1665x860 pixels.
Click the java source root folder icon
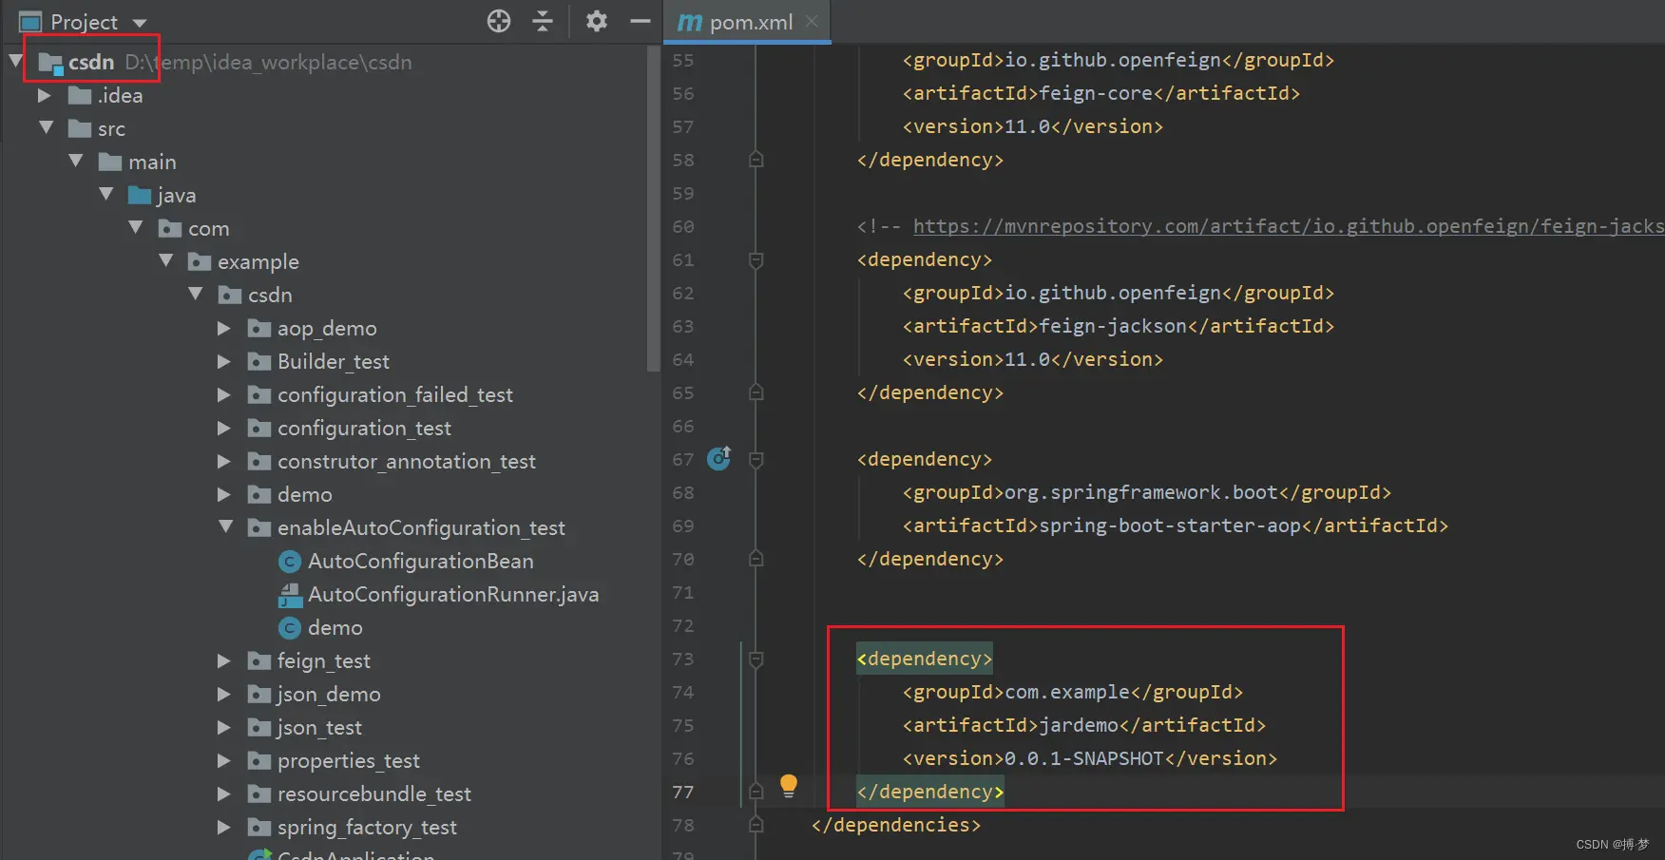pyautogui.click(x=140, y=195)
